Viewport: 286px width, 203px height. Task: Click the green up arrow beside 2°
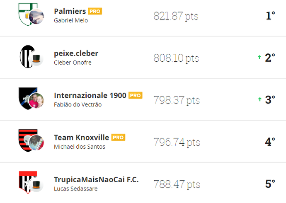tap(259, 57)
